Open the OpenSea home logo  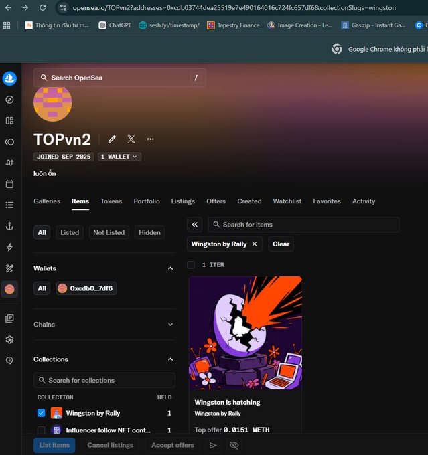tap(9, 78)
